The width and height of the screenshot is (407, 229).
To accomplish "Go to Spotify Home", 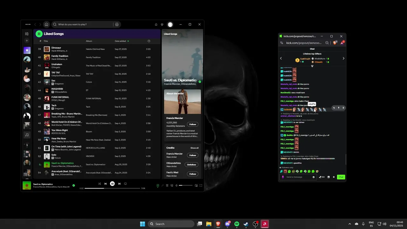I will pos(46,24).
